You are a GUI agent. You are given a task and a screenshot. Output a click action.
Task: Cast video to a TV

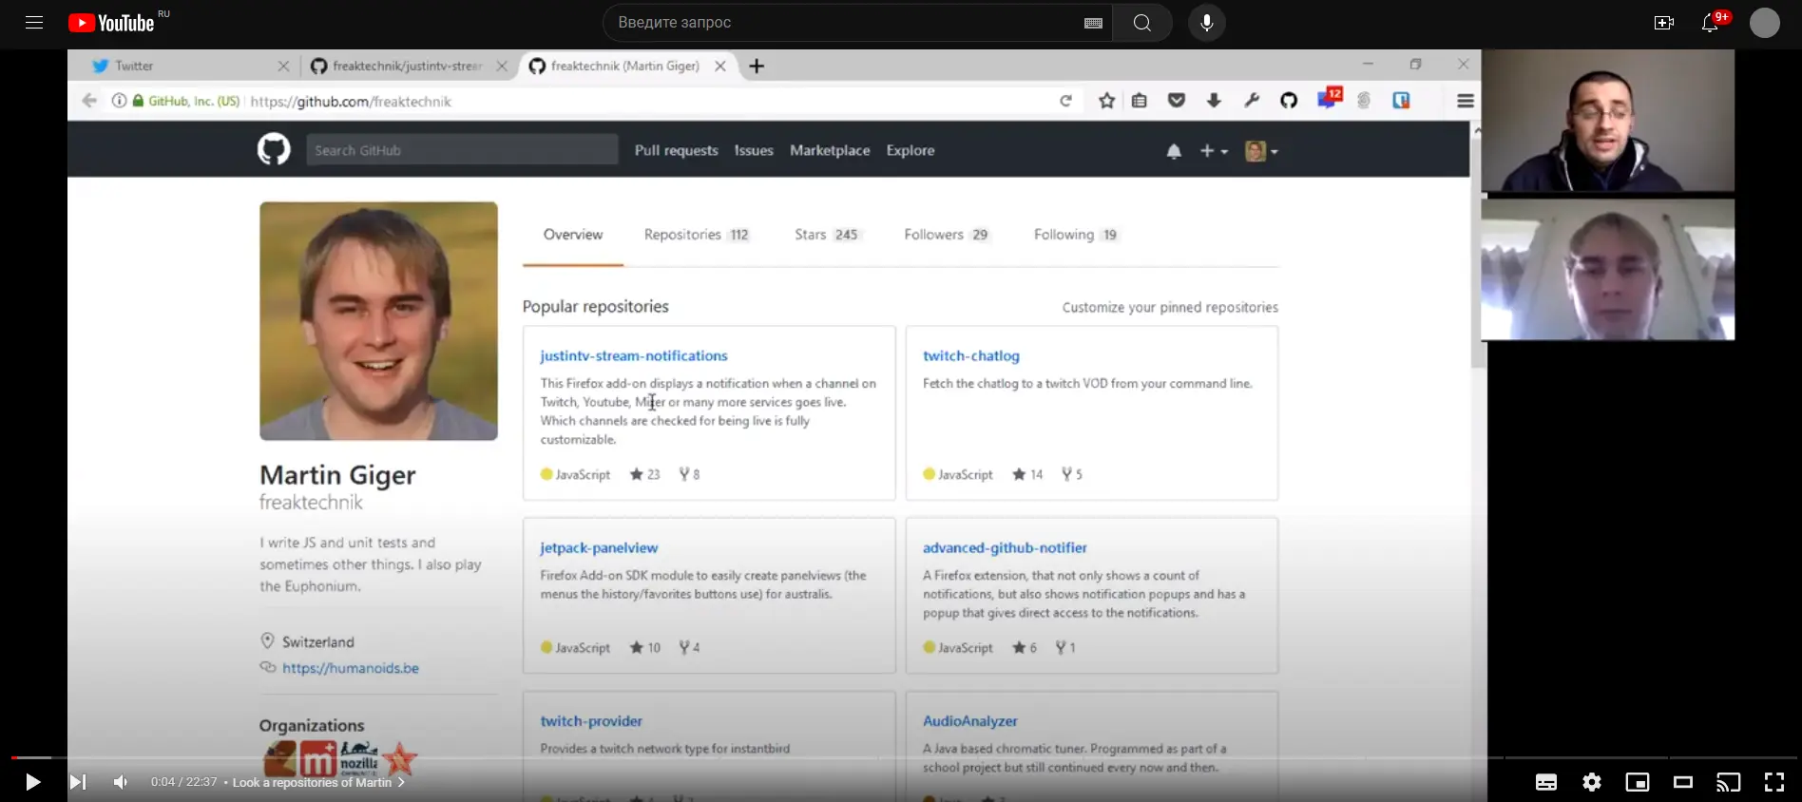[x=1729, y=782]
